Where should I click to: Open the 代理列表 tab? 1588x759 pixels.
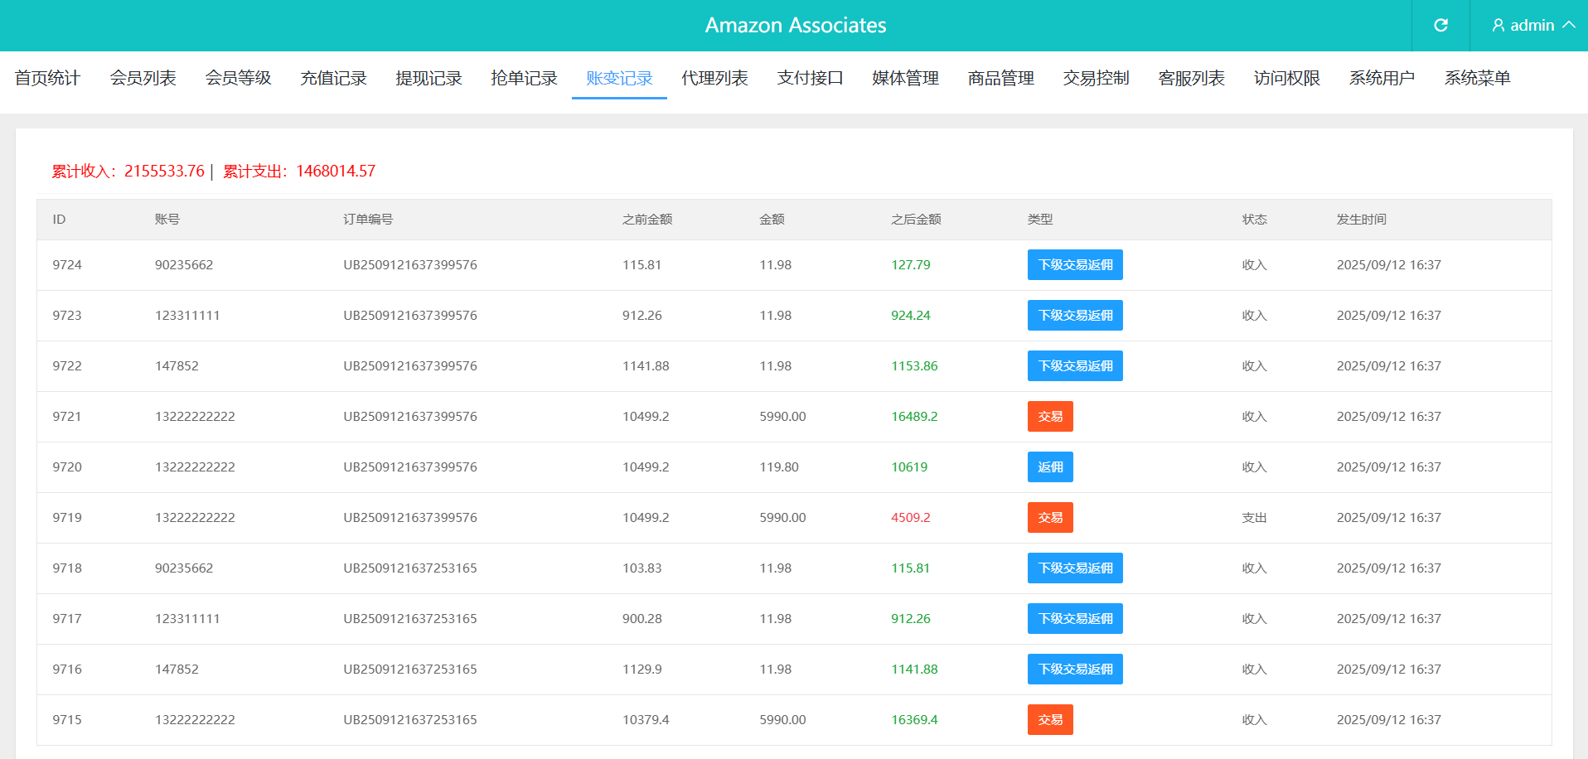tap(714, 78)
